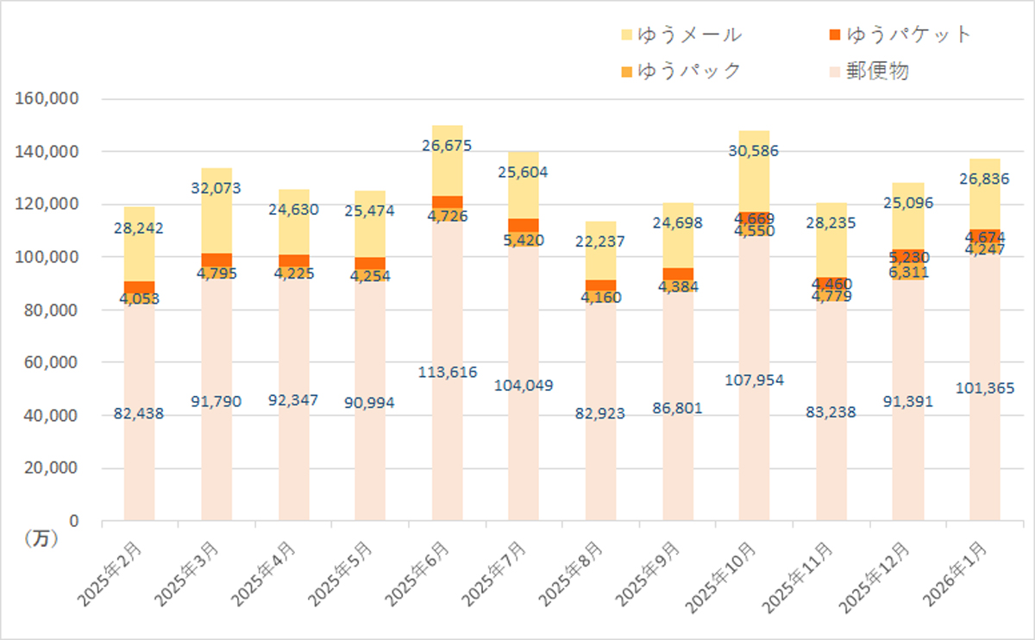Click the ゆうメール legend color swatch
Screen dimensions: 1035x640
click(x=626, y=35)
